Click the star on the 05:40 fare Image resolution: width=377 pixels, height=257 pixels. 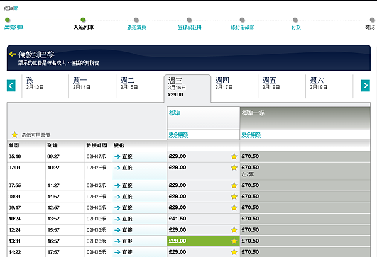pos(234,156)
